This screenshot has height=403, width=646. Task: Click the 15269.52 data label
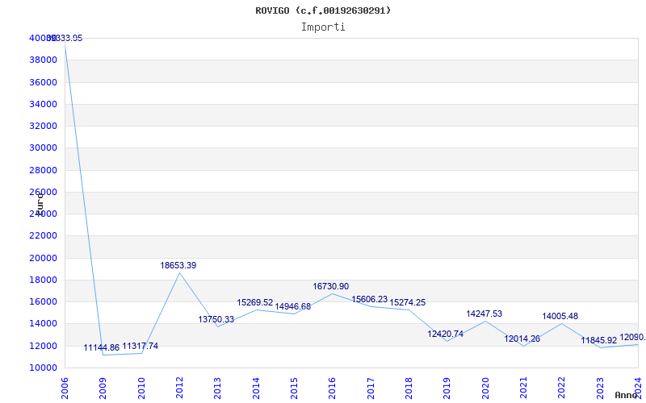255,302
